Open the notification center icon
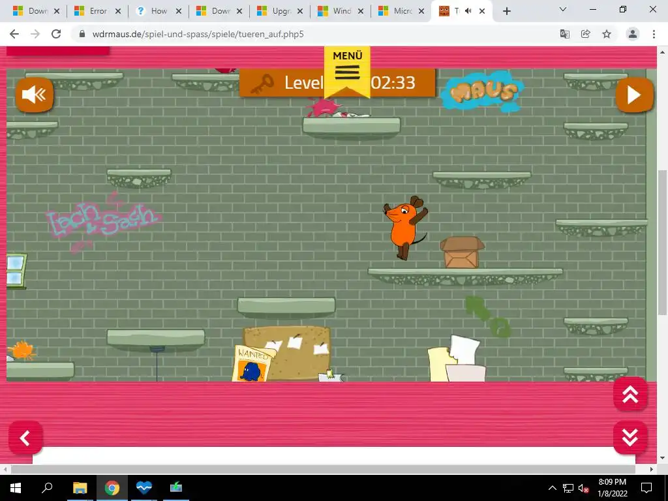 646,488
